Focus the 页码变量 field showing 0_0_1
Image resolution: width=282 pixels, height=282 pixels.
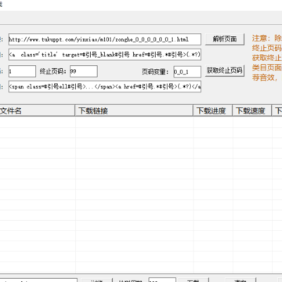coord(187,71)
